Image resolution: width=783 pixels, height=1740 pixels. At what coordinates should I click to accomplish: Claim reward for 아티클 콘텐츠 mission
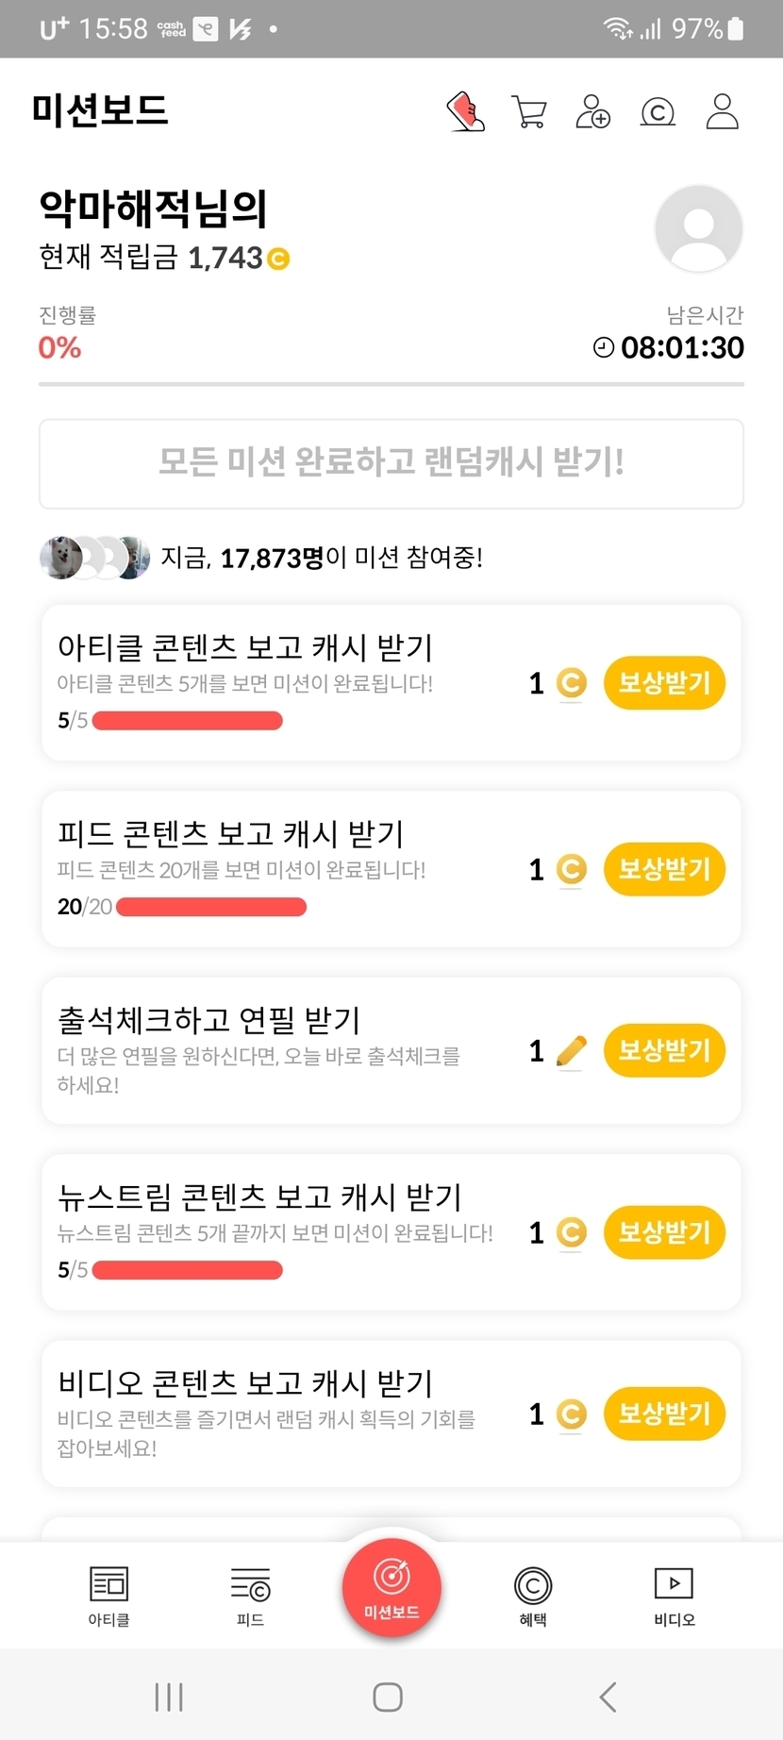point(664,682)
